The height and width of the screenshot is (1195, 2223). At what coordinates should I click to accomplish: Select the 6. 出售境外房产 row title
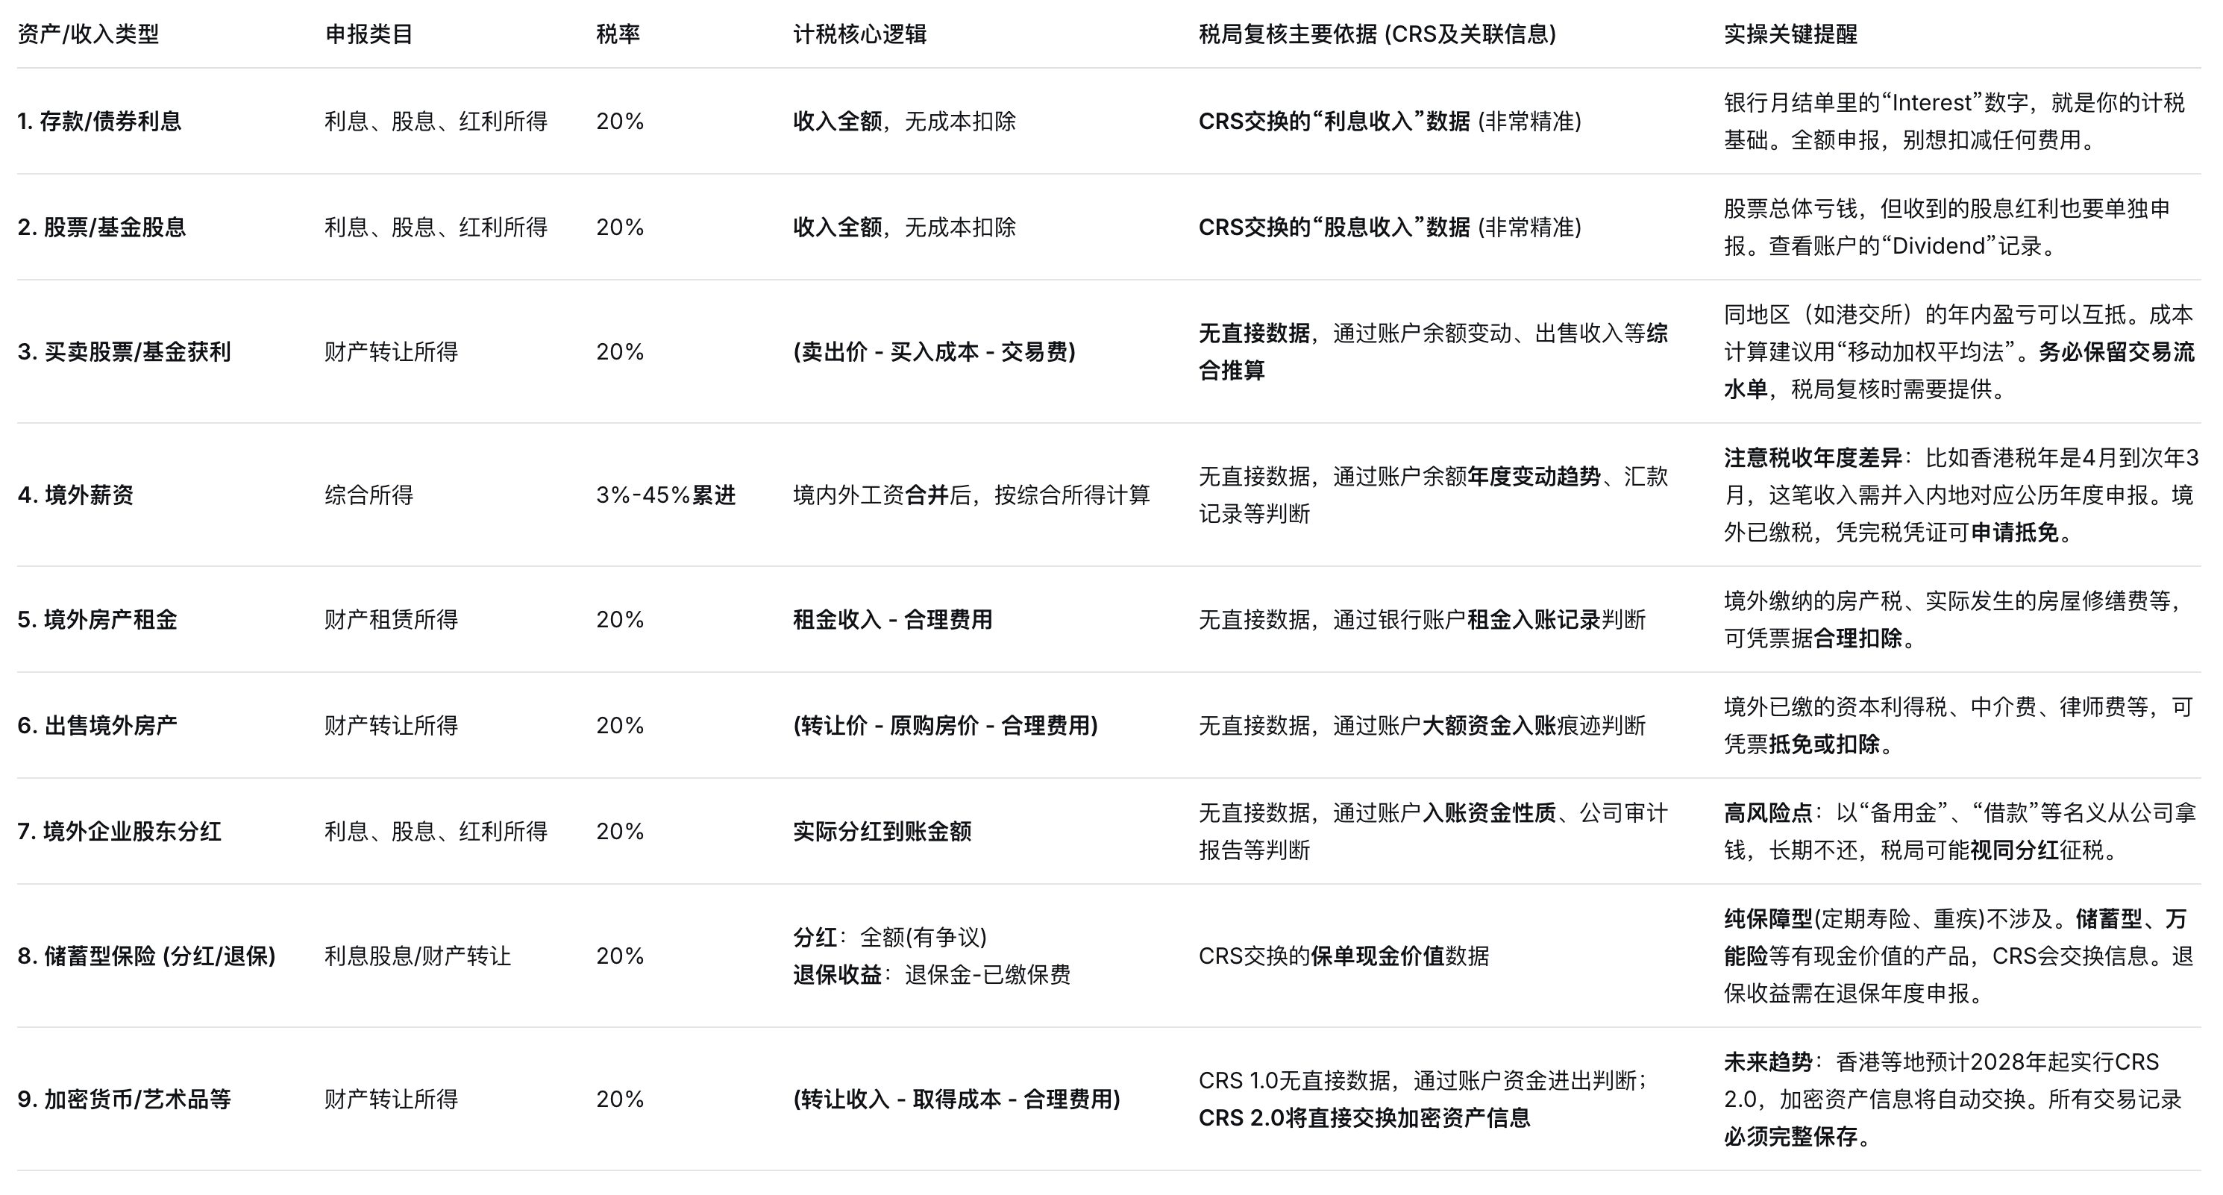[98, 726]
